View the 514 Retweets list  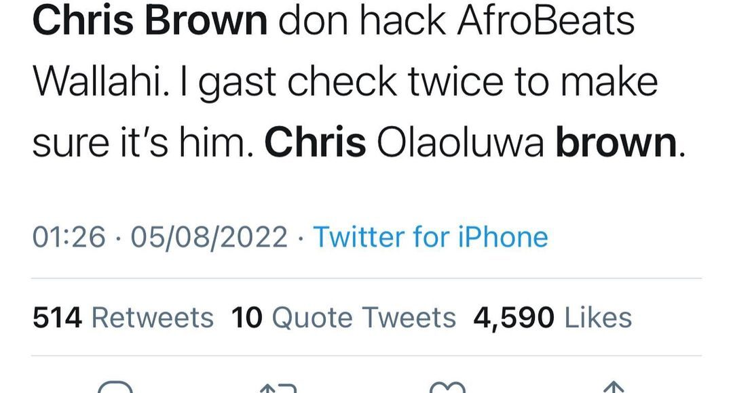(123, 317)
